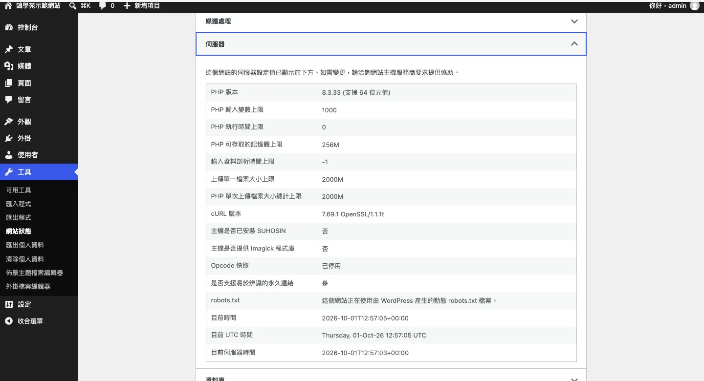
Task: Open 匯入程式 submenu item
Action: (x=19, y=204)
